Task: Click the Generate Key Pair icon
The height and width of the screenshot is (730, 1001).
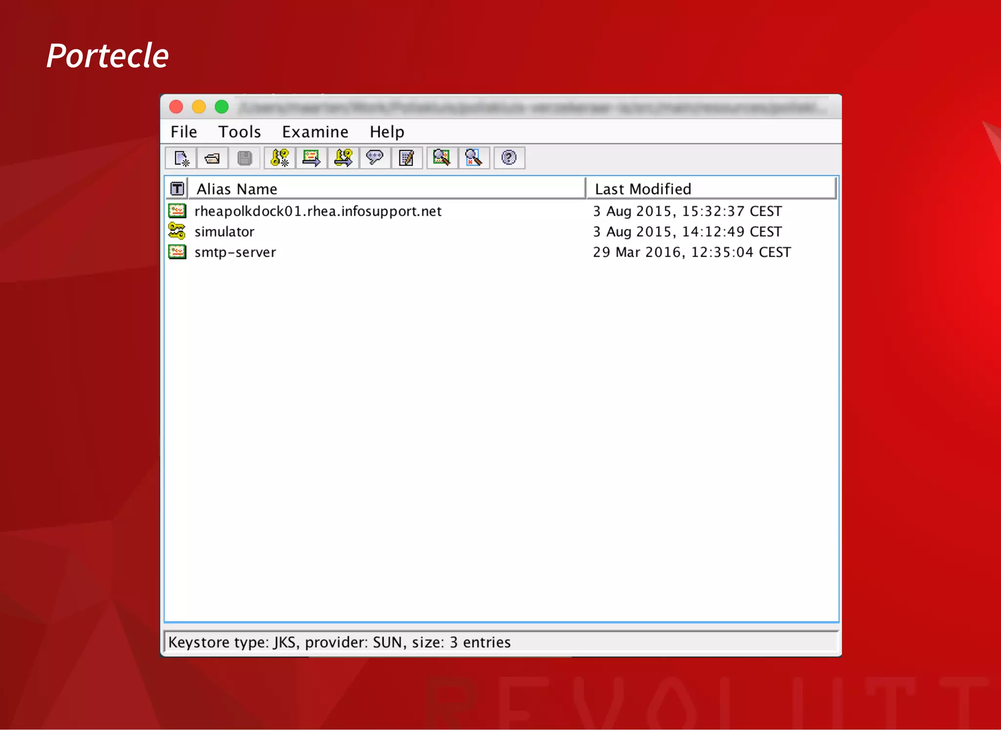Action: 280,158
